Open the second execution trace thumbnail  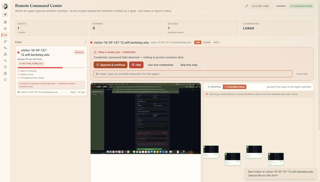(x=232, y=159)
